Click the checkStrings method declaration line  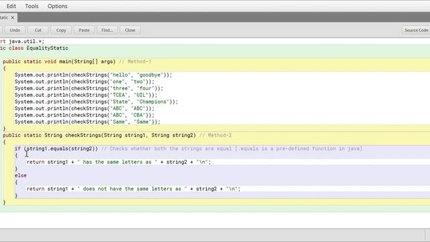99,135
